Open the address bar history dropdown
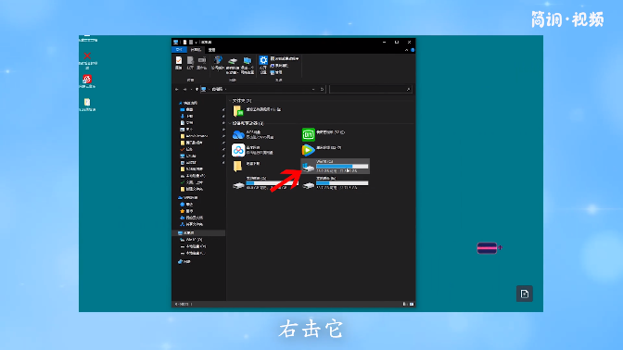Viewport: 623px width, 350px height. pyautogui.click(x=313, y=89)
